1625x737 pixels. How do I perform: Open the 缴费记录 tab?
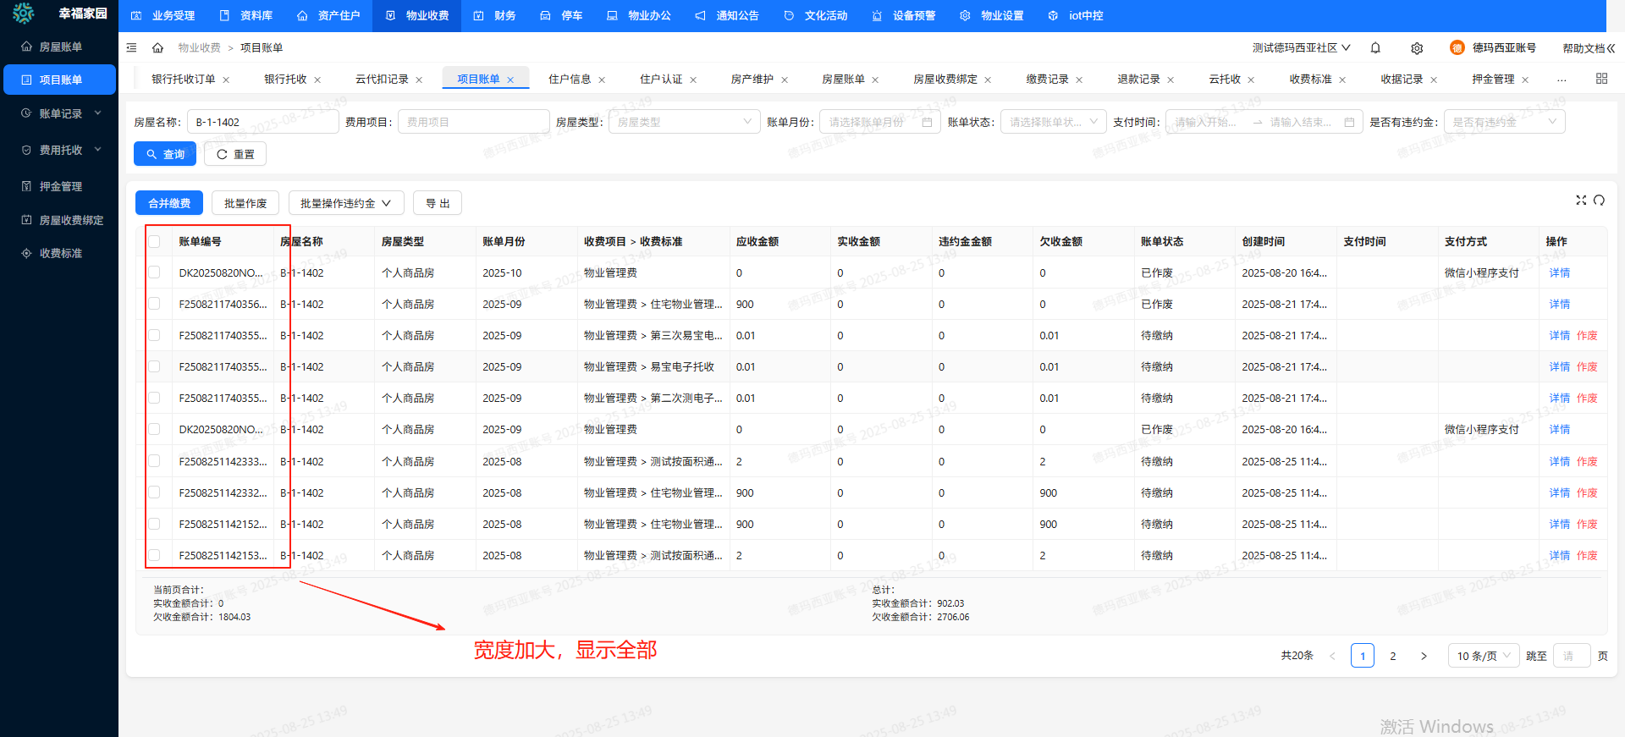[1047, 80]
